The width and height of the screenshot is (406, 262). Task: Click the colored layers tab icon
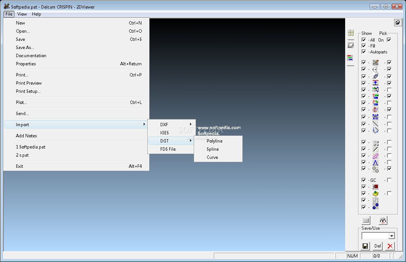(350, 58)
